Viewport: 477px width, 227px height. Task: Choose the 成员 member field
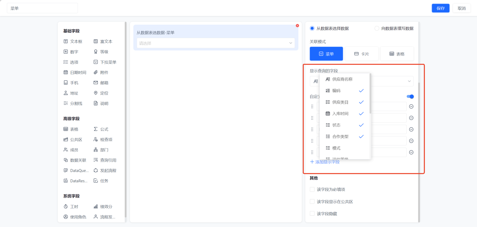(71, 150)
